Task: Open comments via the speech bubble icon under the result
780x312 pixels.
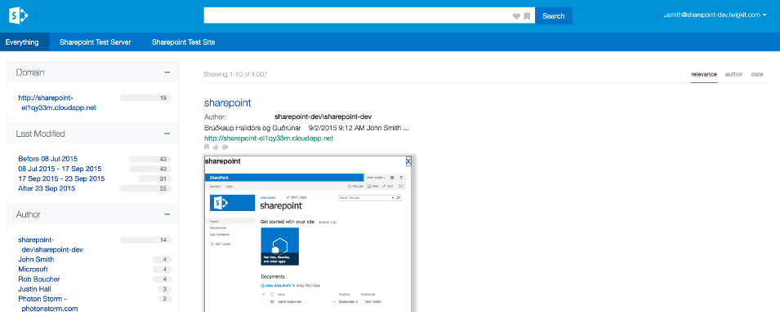Action: click(225, 147)
